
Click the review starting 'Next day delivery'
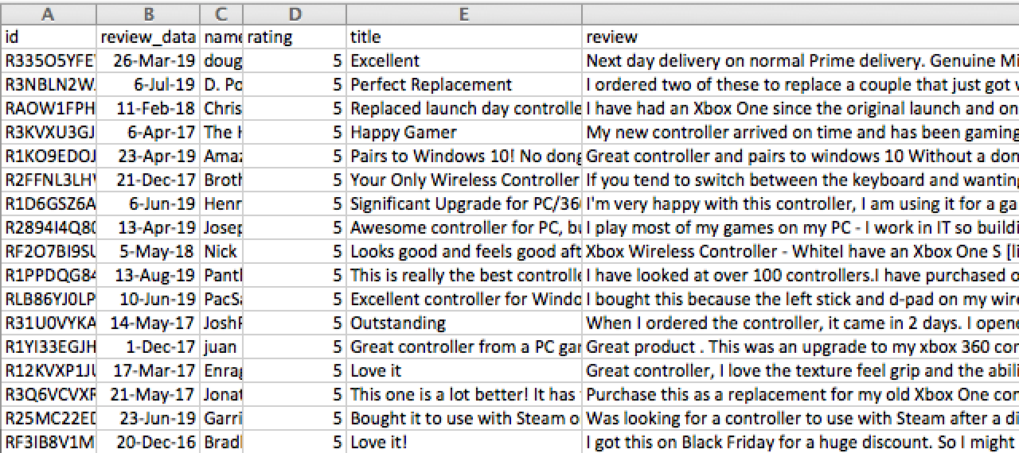tap(801, 60)
